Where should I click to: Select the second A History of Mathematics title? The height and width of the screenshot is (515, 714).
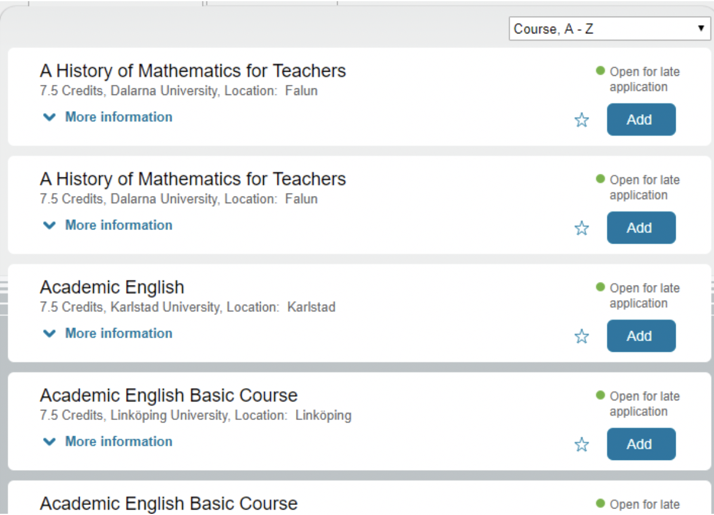tap(193, 179)
